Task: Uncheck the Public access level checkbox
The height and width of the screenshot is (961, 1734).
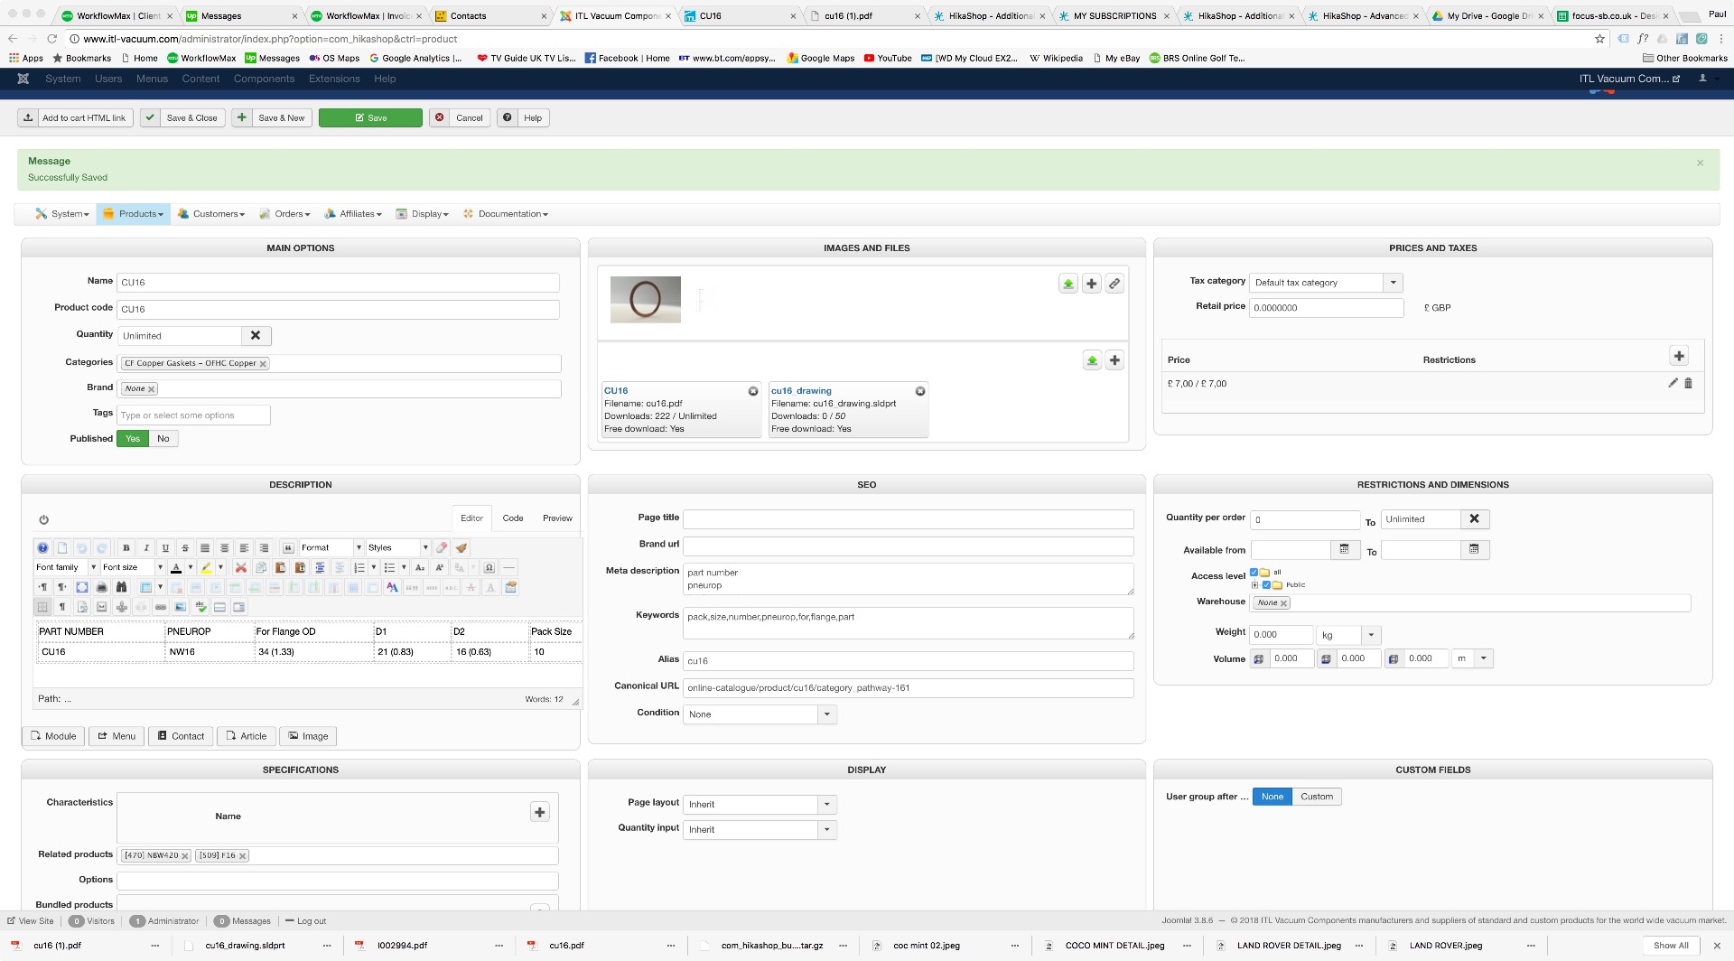Action: 1266,585
